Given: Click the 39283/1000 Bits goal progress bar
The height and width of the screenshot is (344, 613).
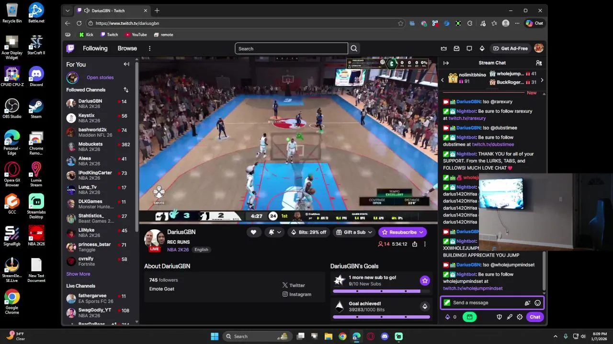Looking at the screenshot, I should 381,317.
